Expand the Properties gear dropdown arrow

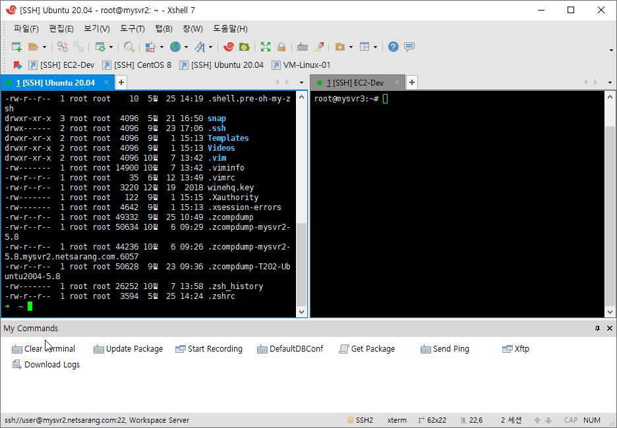pyautogui.click(x=111, y=47)
